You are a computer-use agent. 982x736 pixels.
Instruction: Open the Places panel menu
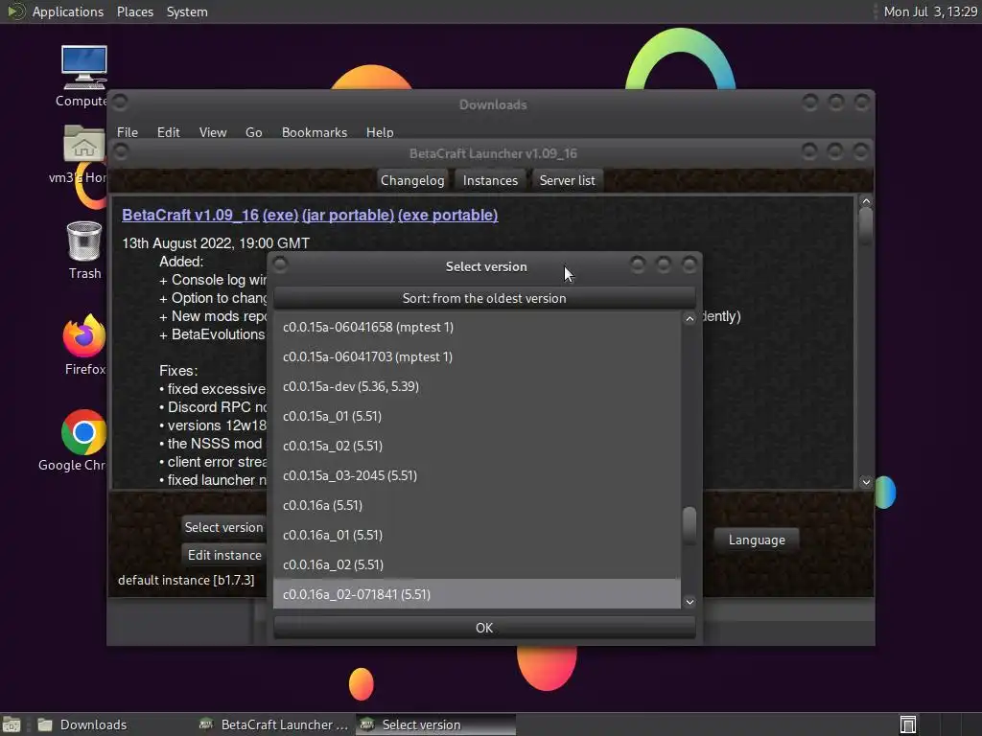[x=134, y=11]
